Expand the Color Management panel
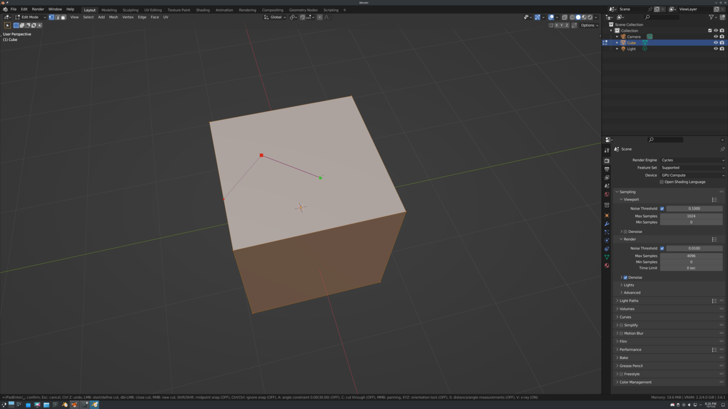Screen dimensions: 728x409 point(634,382)
